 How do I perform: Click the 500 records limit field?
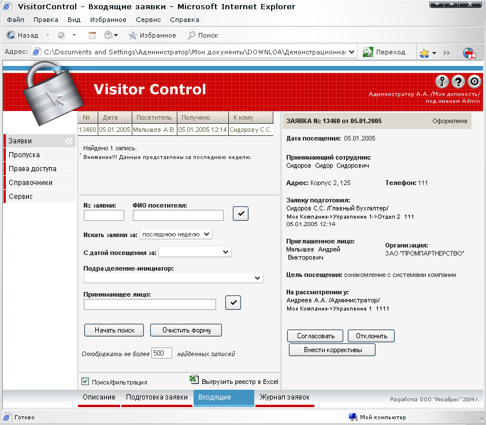point(162,353)
